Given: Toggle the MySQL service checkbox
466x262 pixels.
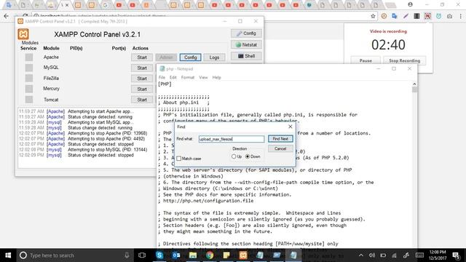Looking at the screenshot, I should pyautogui.click(x=29, y=68).
